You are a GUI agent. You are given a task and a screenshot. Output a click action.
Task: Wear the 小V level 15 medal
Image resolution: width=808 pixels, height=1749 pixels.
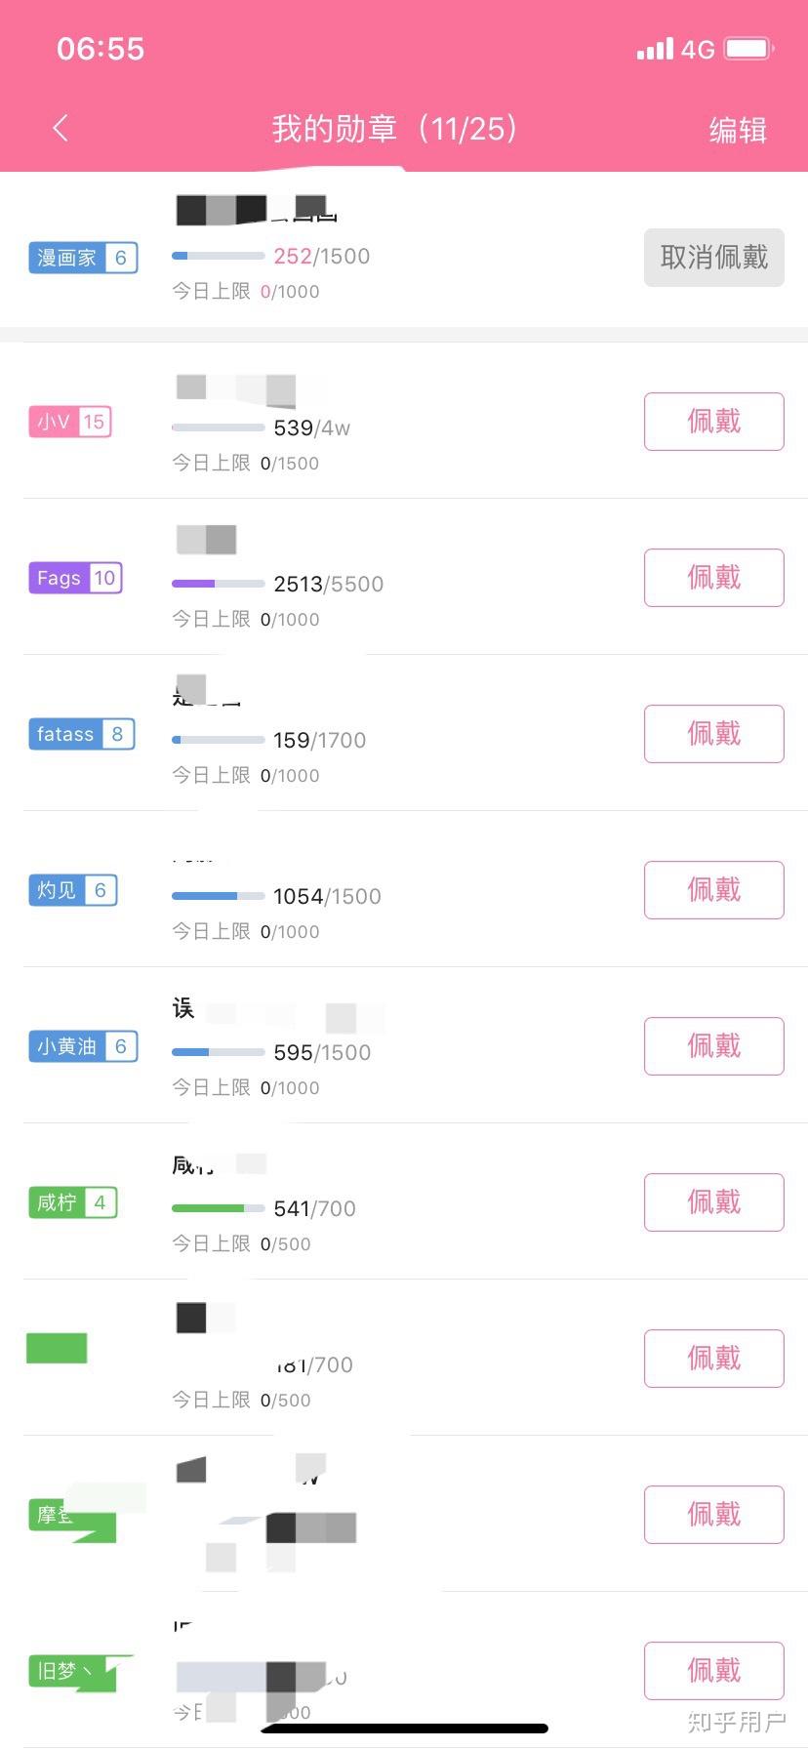[x=713, y=422]
